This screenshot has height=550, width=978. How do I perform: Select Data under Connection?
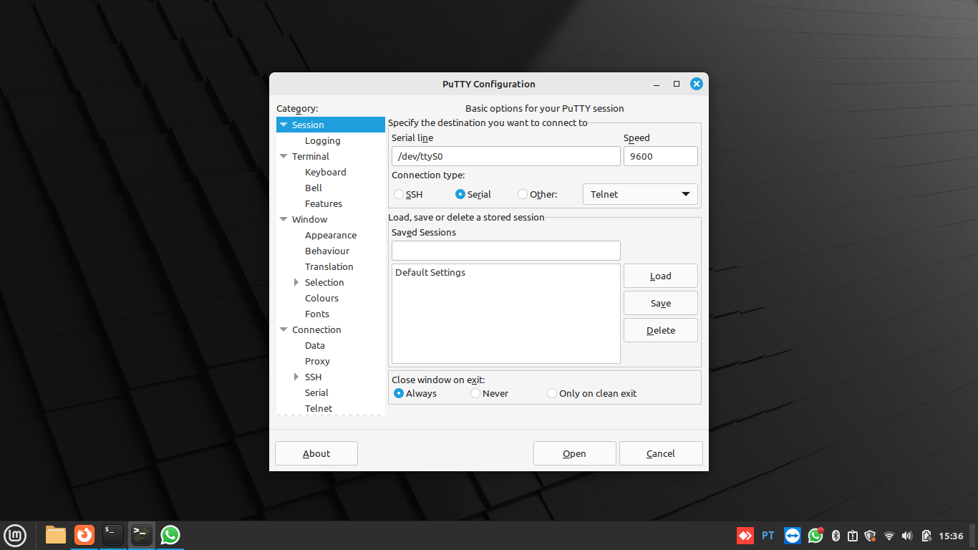coord(315,345)
